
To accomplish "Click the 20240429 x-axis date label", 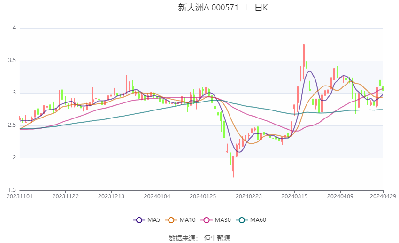I will (383, 196).
